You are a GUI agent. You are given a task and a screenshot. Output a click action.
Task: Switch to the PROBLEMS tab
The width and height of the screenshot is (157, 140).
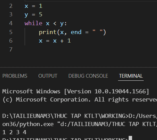15,76
